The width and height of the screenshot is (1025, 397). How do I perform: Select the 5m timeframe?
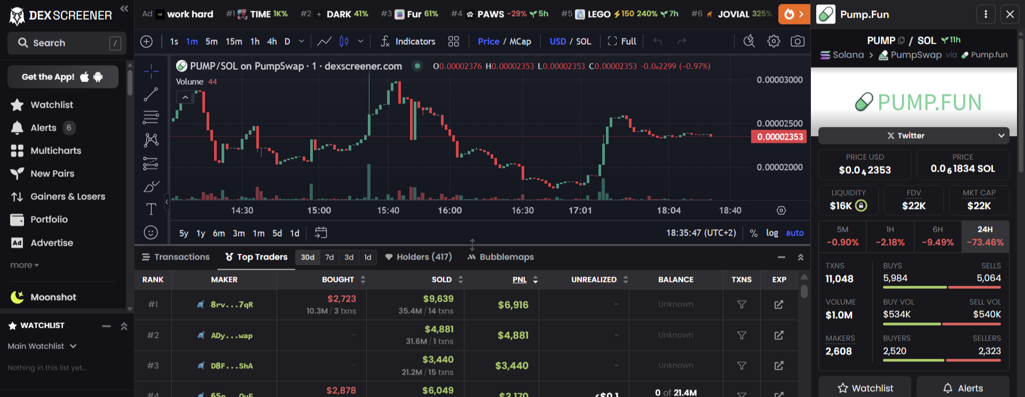point(211,42)
